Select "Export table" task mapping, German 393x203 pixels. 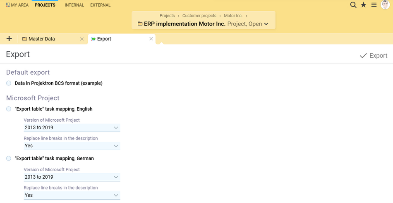(x=9, y=158)
